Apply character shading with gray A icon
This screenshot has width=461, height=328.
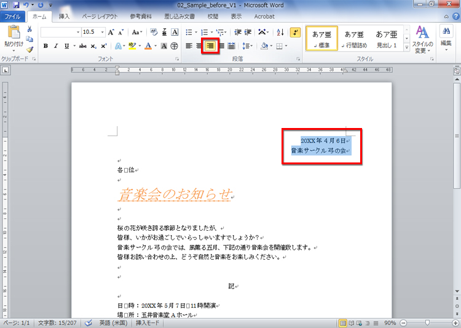click(164, 46)
